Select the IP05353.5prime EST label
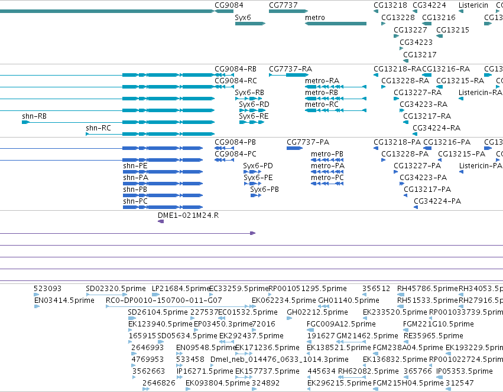The height and width of the screenshot is (392, 503). coord(464,371)
